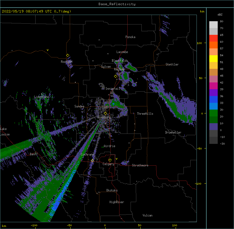
Task: Click the Drumheller city label
Action: point(173,132)
